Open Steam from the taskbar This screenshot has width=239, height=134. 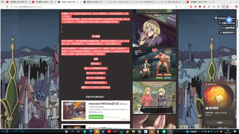pos(103,132)
